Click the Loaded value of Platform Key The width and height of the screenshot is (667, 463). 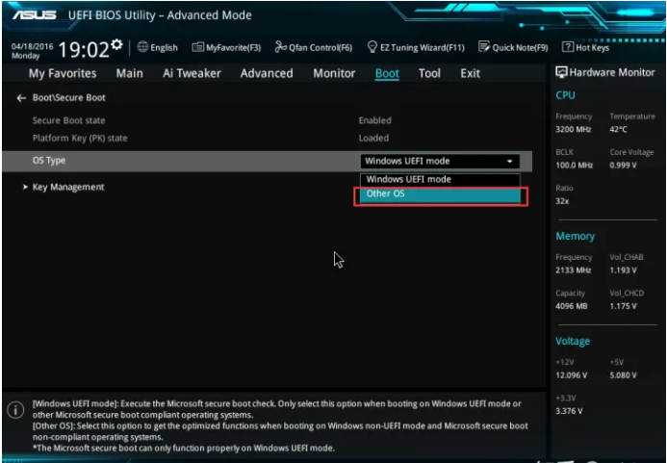click(x=373, y=139)
